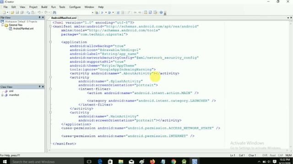Expand the manifest node in Class View
Viewport: 293px width, 164px height.
point(2,95)
